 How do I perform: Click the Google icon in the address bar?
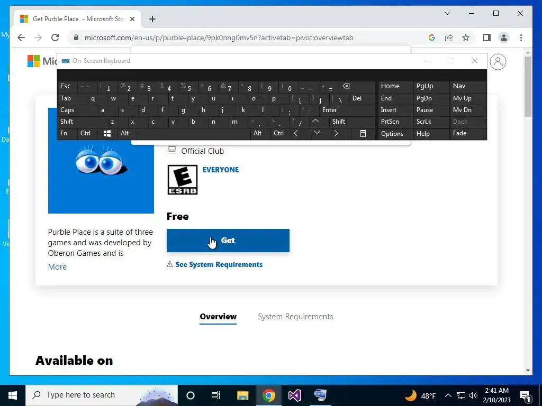point(432,38)
